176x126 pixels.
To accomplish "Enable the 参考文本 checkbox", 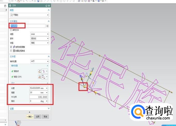I will point(11,30).
